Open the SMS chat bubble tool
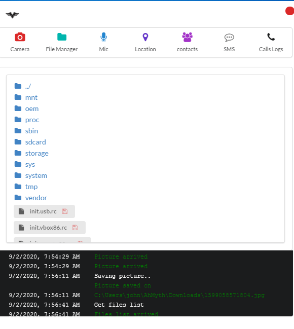The width and height of the screenshot is (294, 329). pos(229,38)
